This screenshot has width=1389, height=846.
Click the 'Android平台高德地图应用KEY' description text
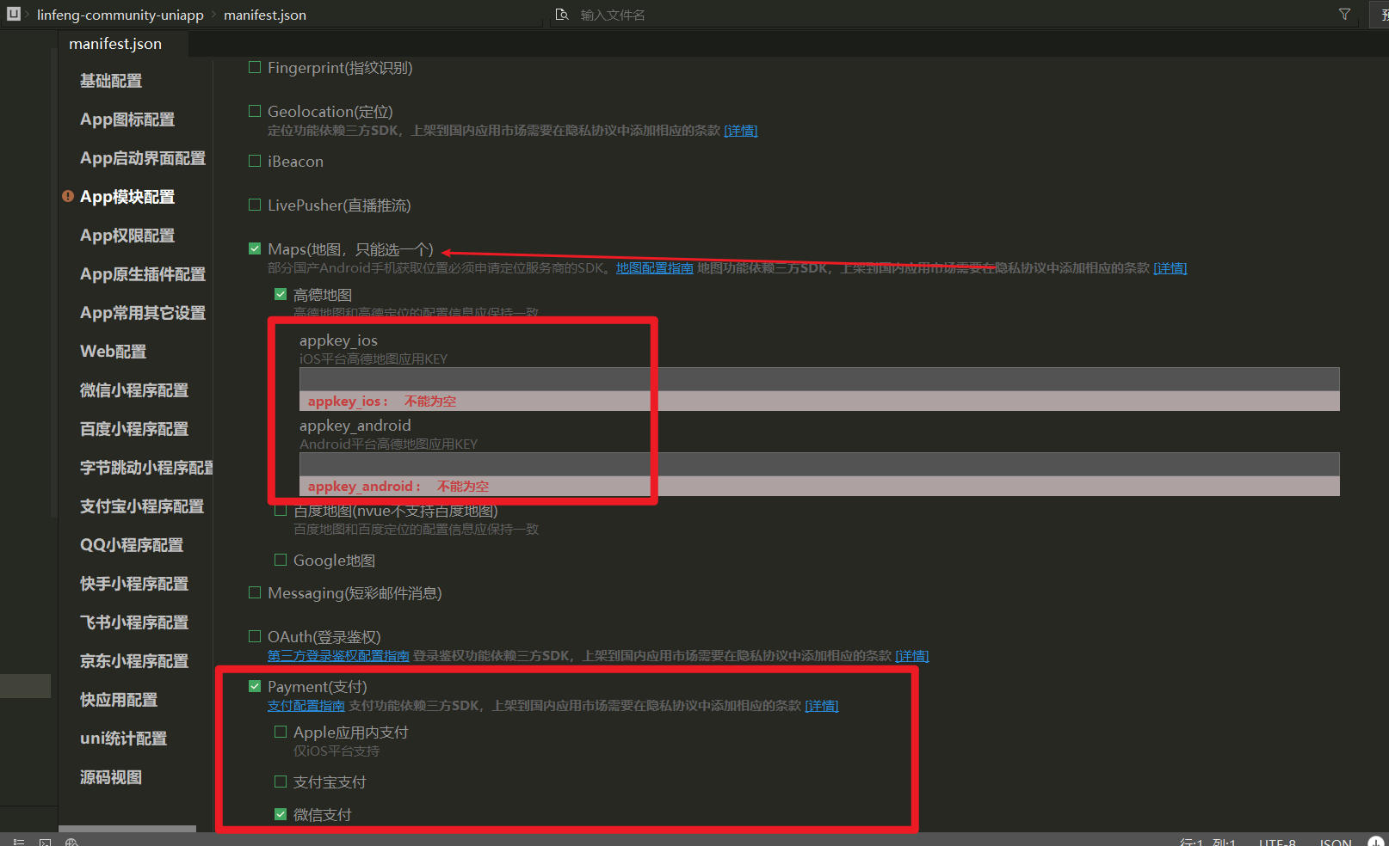tap(388, 444)
